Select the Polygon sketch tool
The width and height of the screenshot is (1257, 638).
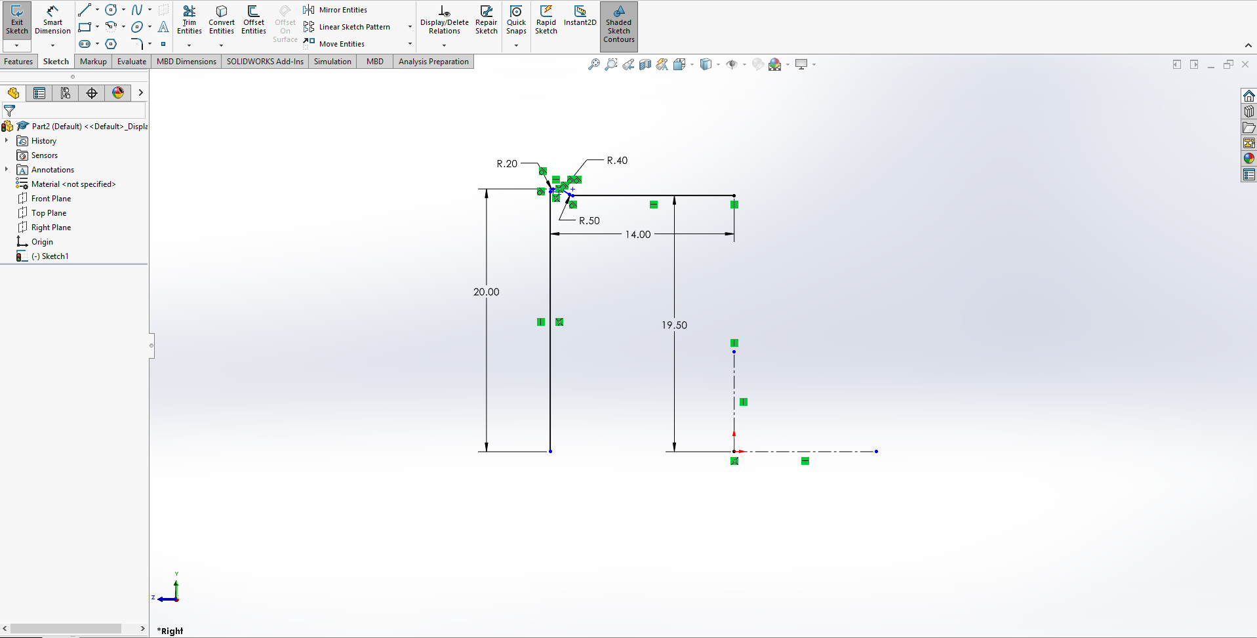[111, 44]
